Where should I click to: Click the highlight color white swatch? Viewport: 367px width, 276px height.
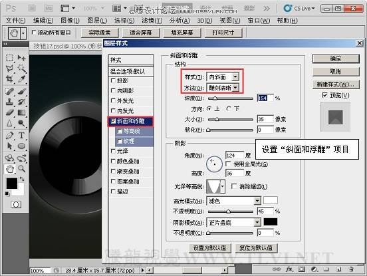pyautogui.click(x=271, y=201)
